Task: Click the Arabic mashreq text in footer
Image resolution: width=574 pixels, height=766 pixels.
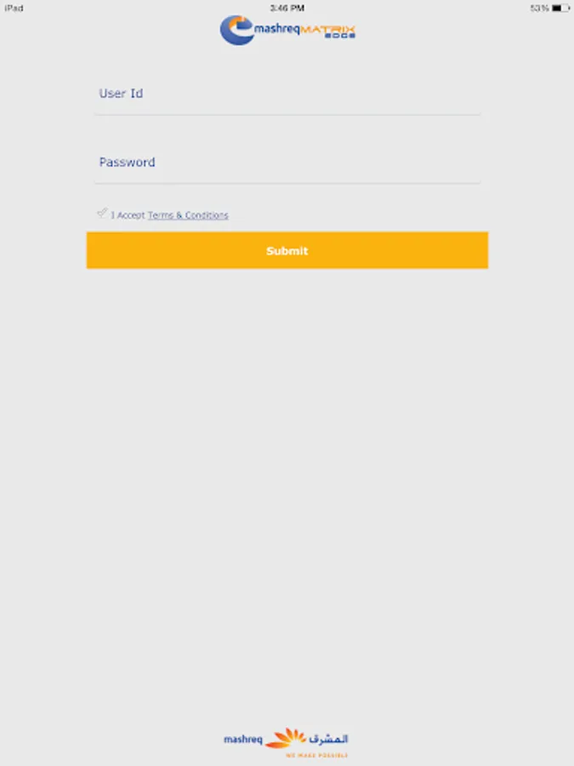Action: (328, 739)
